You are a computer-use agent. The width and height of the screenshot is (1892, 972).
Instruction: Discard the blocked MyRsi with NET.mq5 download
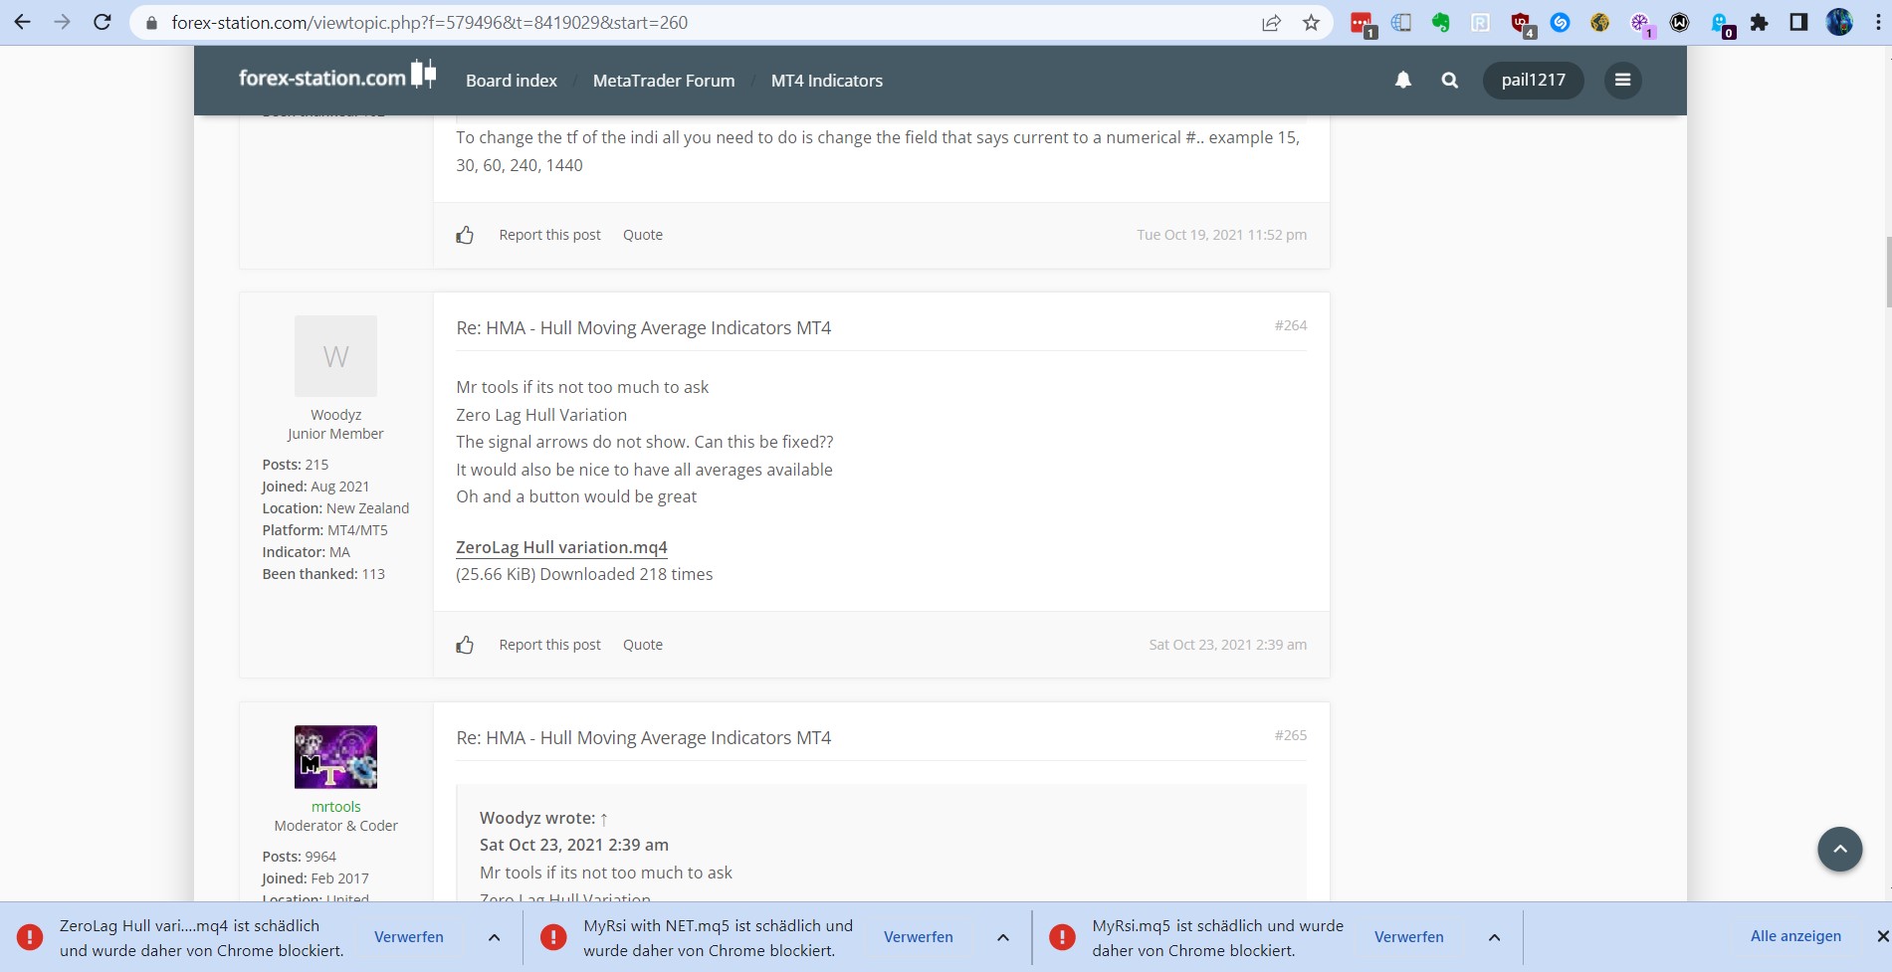[919, 937]
